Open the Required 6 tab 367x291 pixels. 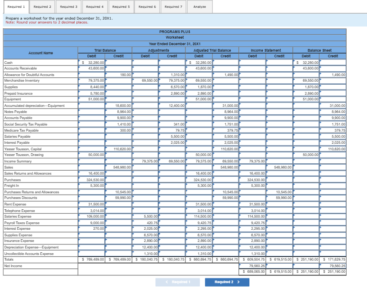click(x=147, y=7)
